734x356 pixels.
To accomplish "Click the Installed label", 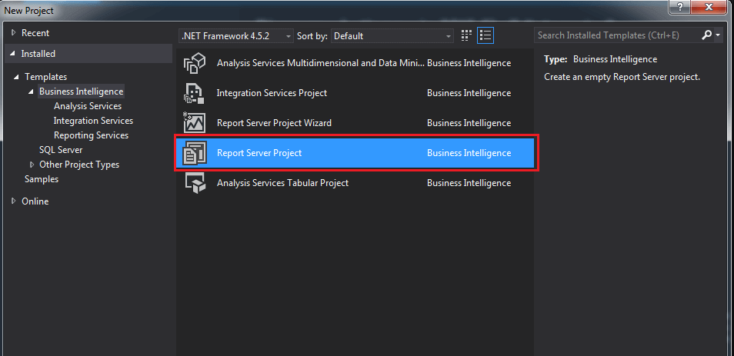I will coord(38,54).
